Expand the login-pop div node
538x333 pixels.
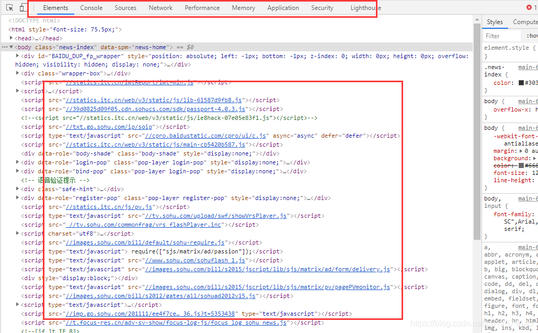[17, 162]
